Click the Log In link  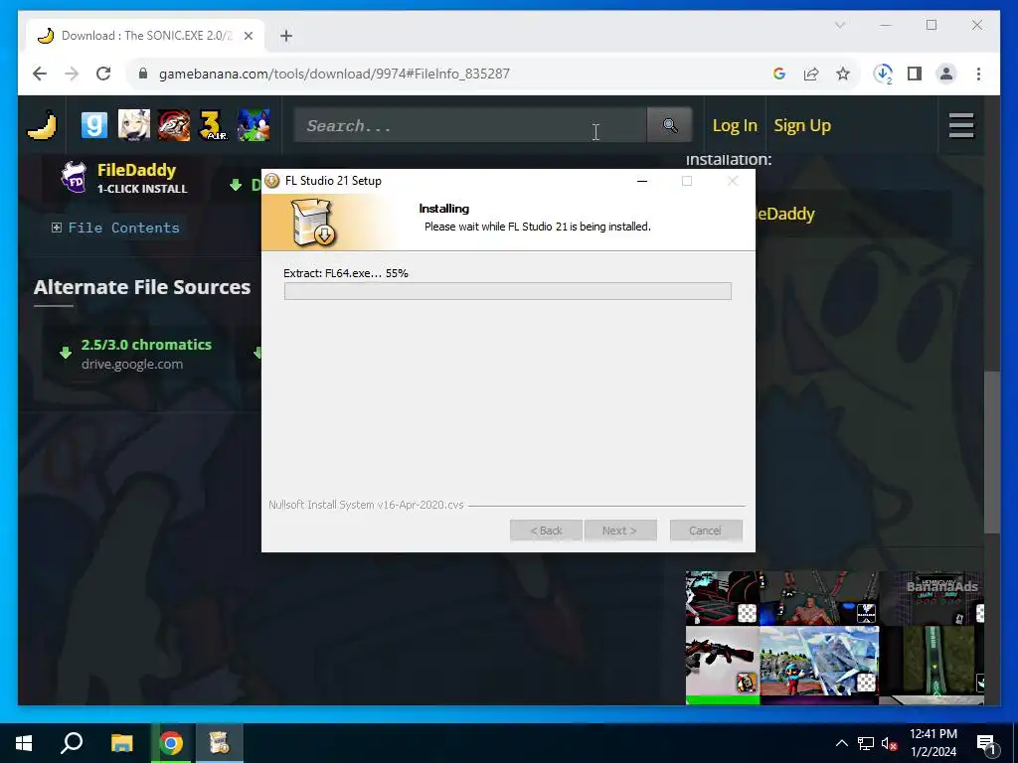[x=735, y=125]
